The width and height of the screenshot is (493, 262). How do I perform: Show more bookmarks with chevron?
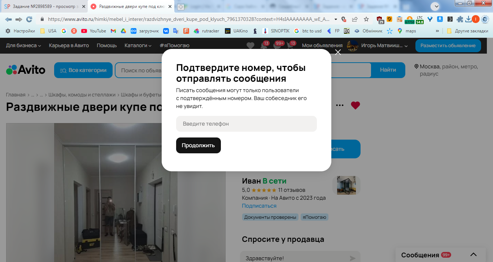(437, 31)
